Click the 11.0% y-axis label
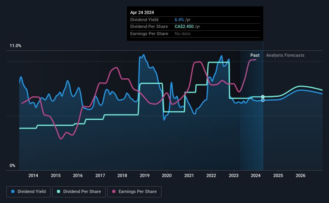The image size is (329, 203). click(15, 46)
